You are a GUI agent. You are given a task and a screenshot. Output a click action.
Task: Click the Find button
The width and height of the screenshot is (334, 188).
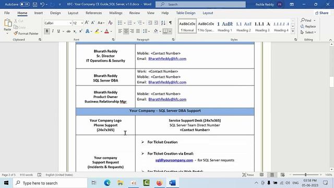point(306,20)
